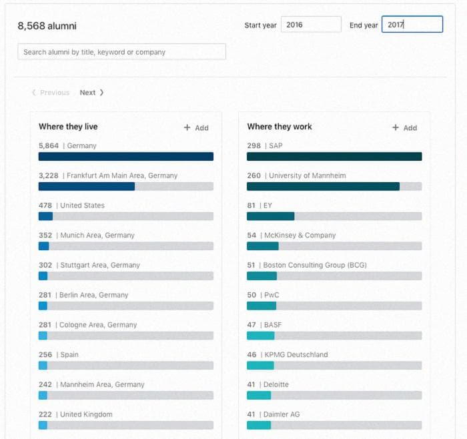Image resolution: width=467 pixels, height=439 pixels.
Task: Select the Deloitte employer bar
Action: coord(334,395)
